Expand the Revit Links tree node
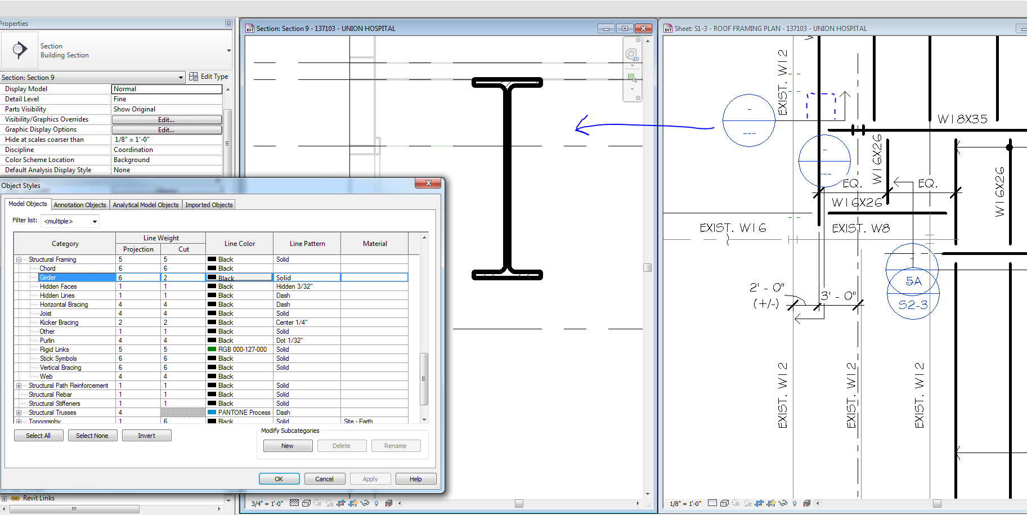Image resolution: width=1027 pixels, height=515 pixels. click(4, 498)
